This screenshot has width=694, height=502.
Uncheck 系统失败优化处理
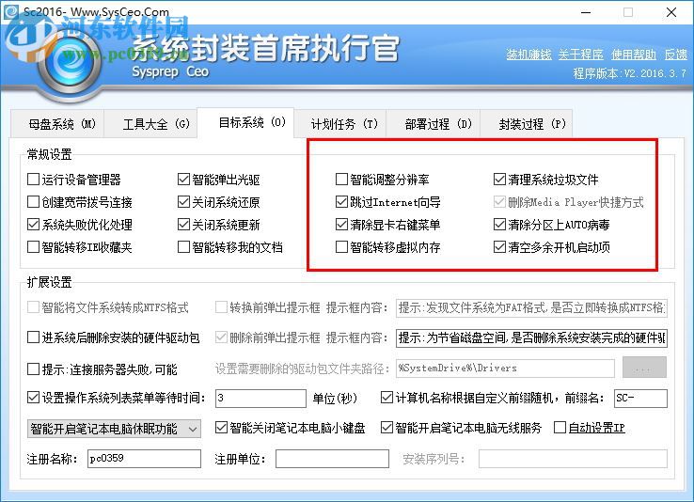coord(33,225)
